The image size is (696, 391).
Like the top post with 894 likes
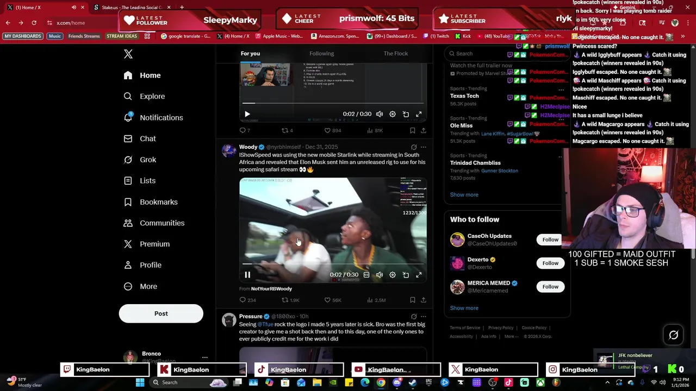[333, 130]
